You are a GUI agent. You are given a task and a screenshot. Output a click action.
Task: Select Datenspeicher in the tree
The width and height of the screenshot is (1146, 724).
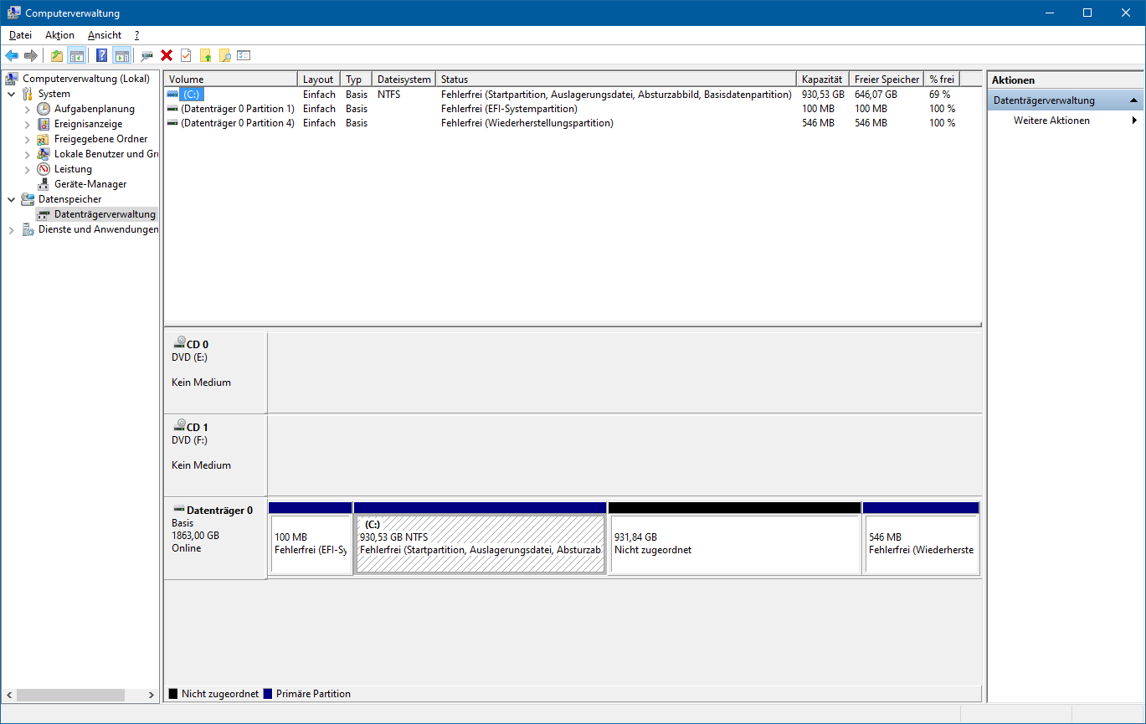click(69, 199)
